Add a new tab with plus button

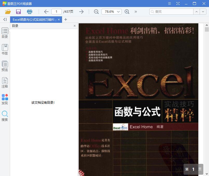click(66, 19)
